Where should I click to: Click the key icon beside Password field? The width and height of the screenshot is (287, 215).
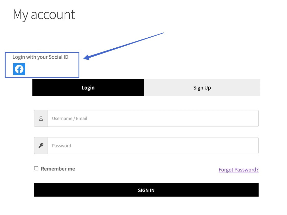pyautogui.click(x=41, y=145)
